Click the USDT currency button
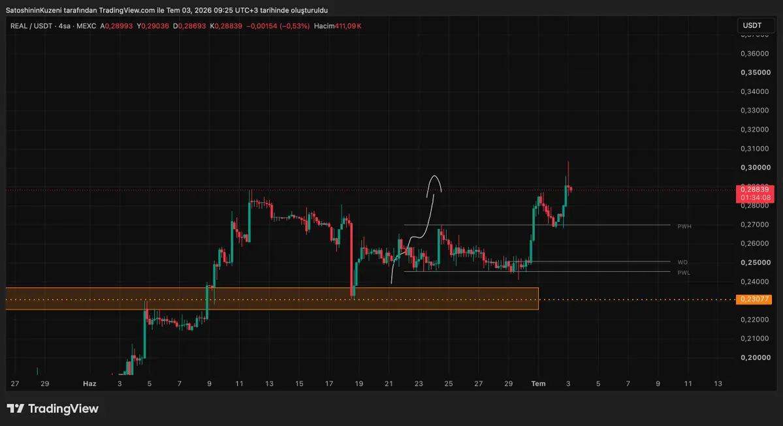The image size is (783, 426). tap(756, 25)
